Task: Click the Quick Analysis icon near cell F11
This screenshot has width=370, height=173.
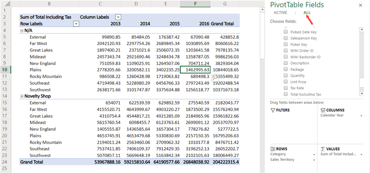Action: [214, 77]
